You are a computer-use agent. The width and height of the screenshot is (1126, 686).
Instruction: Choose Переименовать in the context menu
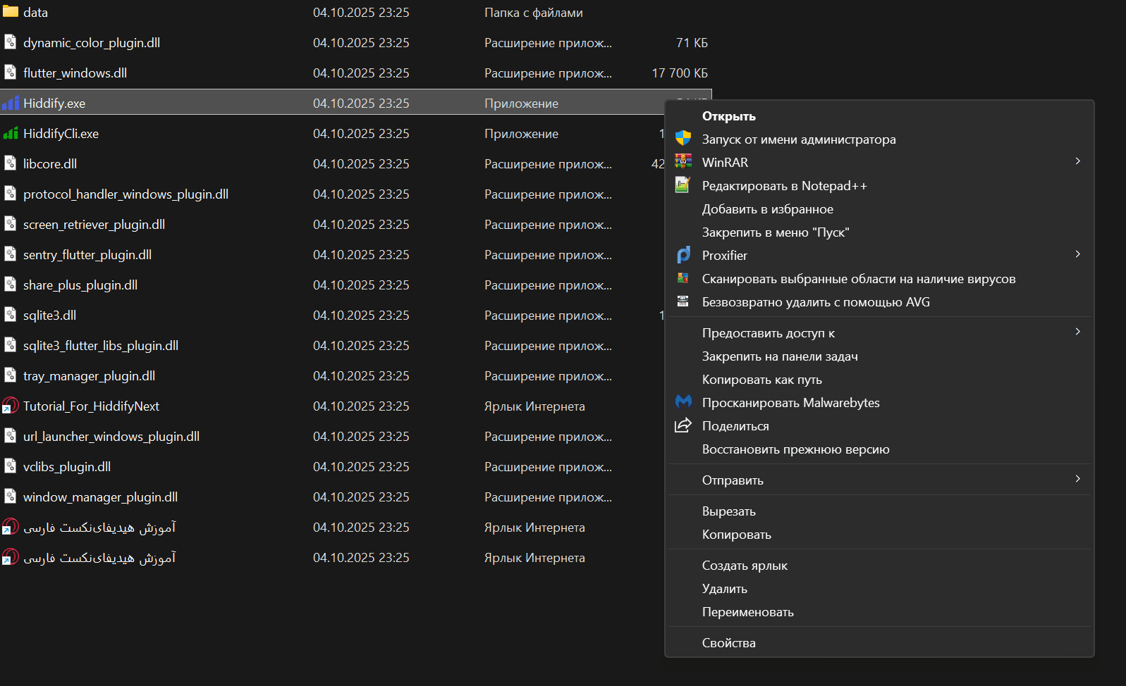tap(747, 612)
